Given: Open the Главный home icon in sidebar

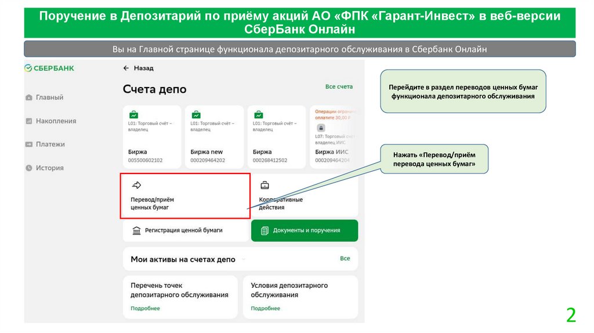Looking at the screenshot, I should 29,97.
